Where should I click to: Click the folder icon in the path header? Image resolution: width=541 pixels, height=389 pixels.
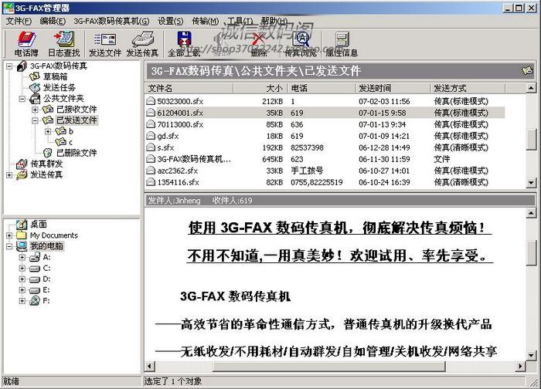[x=527, y=71]
